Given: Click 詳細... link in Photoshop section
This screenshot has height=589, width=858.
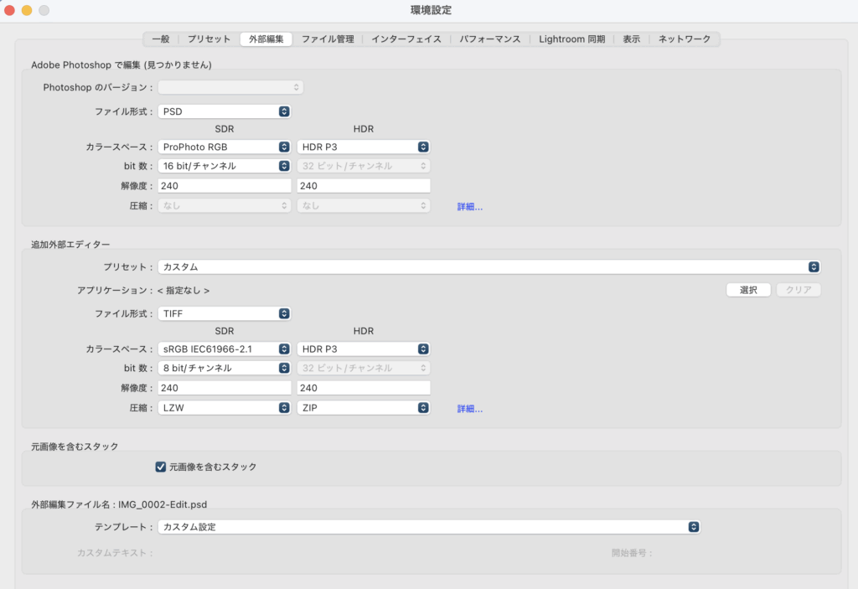Looking at the screenshot, I should pos(469,206).
